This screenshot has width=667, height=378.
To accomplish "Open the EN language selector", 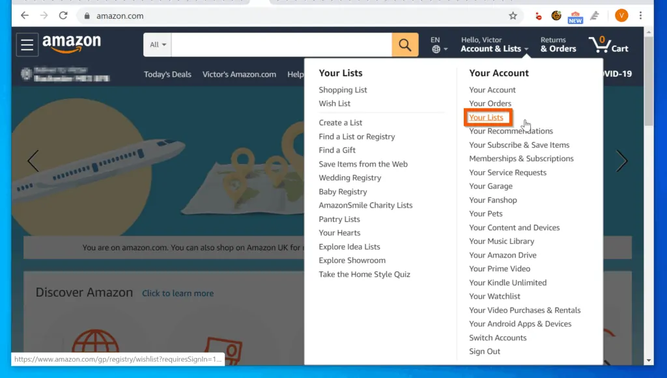I will [x=438, y=45].
